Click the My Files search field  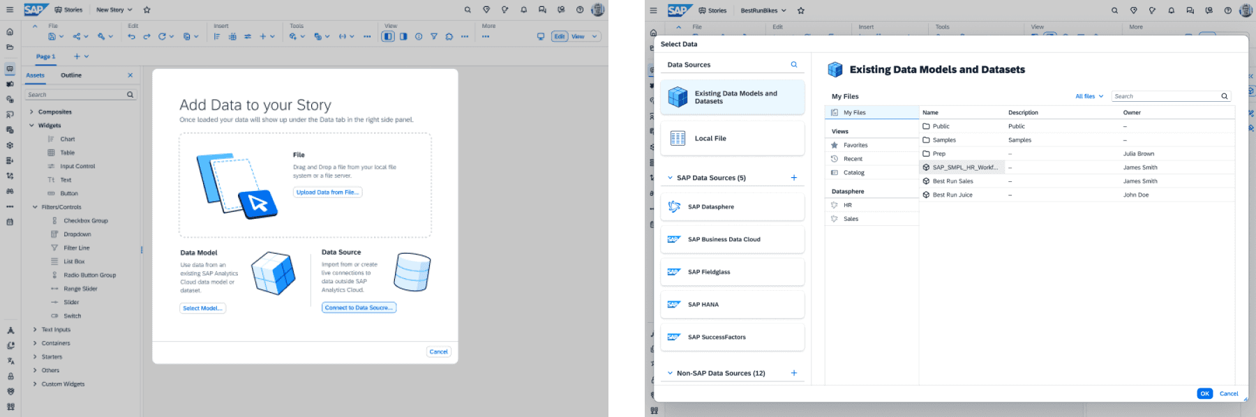coord(1171,96)
